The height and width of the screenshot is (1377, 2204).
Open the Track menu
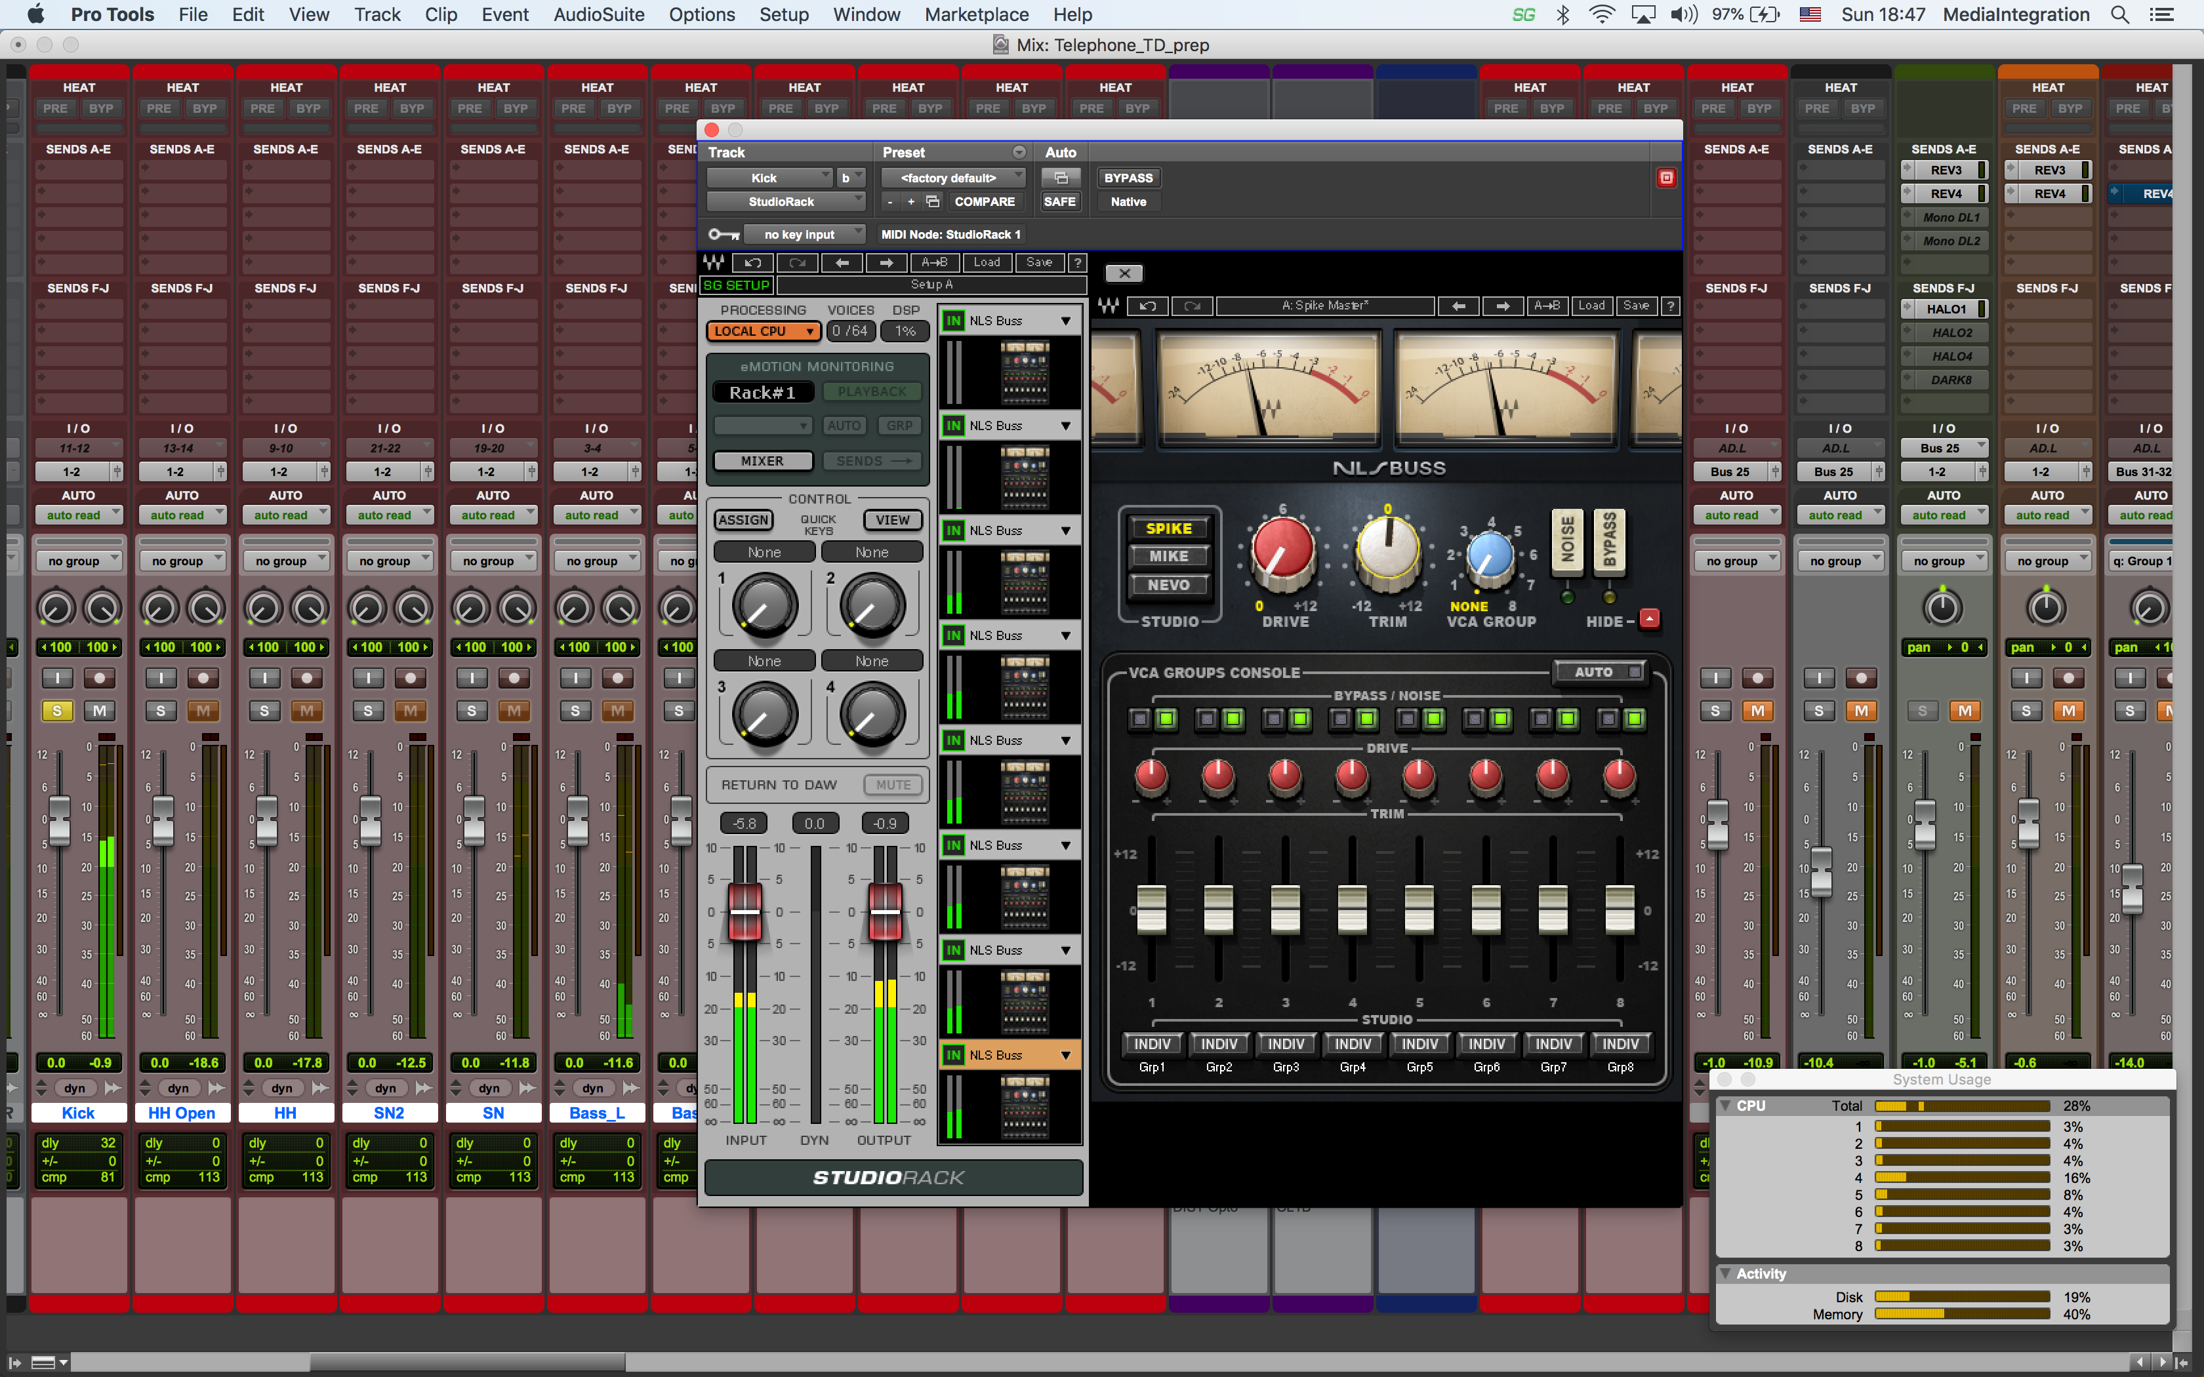(x=377, y=14)
